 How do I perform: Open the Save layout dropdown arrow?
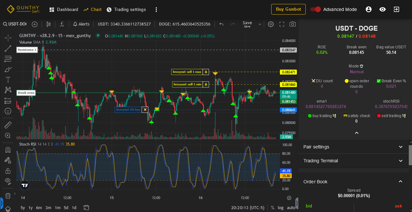point(260,24)
